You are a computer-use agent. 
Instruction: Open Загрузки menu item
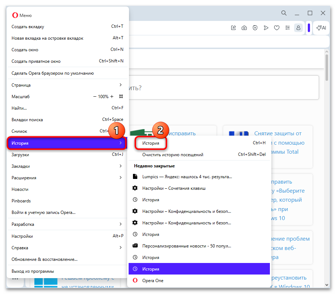(x=68, y=155)
